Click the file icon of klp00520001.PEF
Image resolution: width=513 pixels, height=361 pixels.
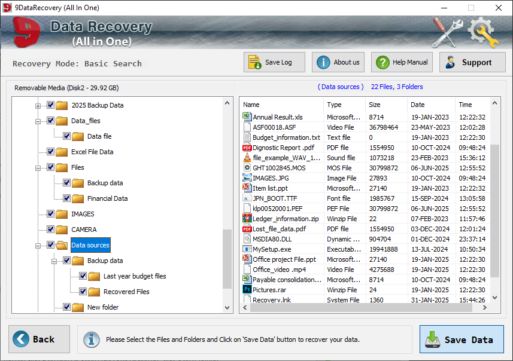coord(247,208)
